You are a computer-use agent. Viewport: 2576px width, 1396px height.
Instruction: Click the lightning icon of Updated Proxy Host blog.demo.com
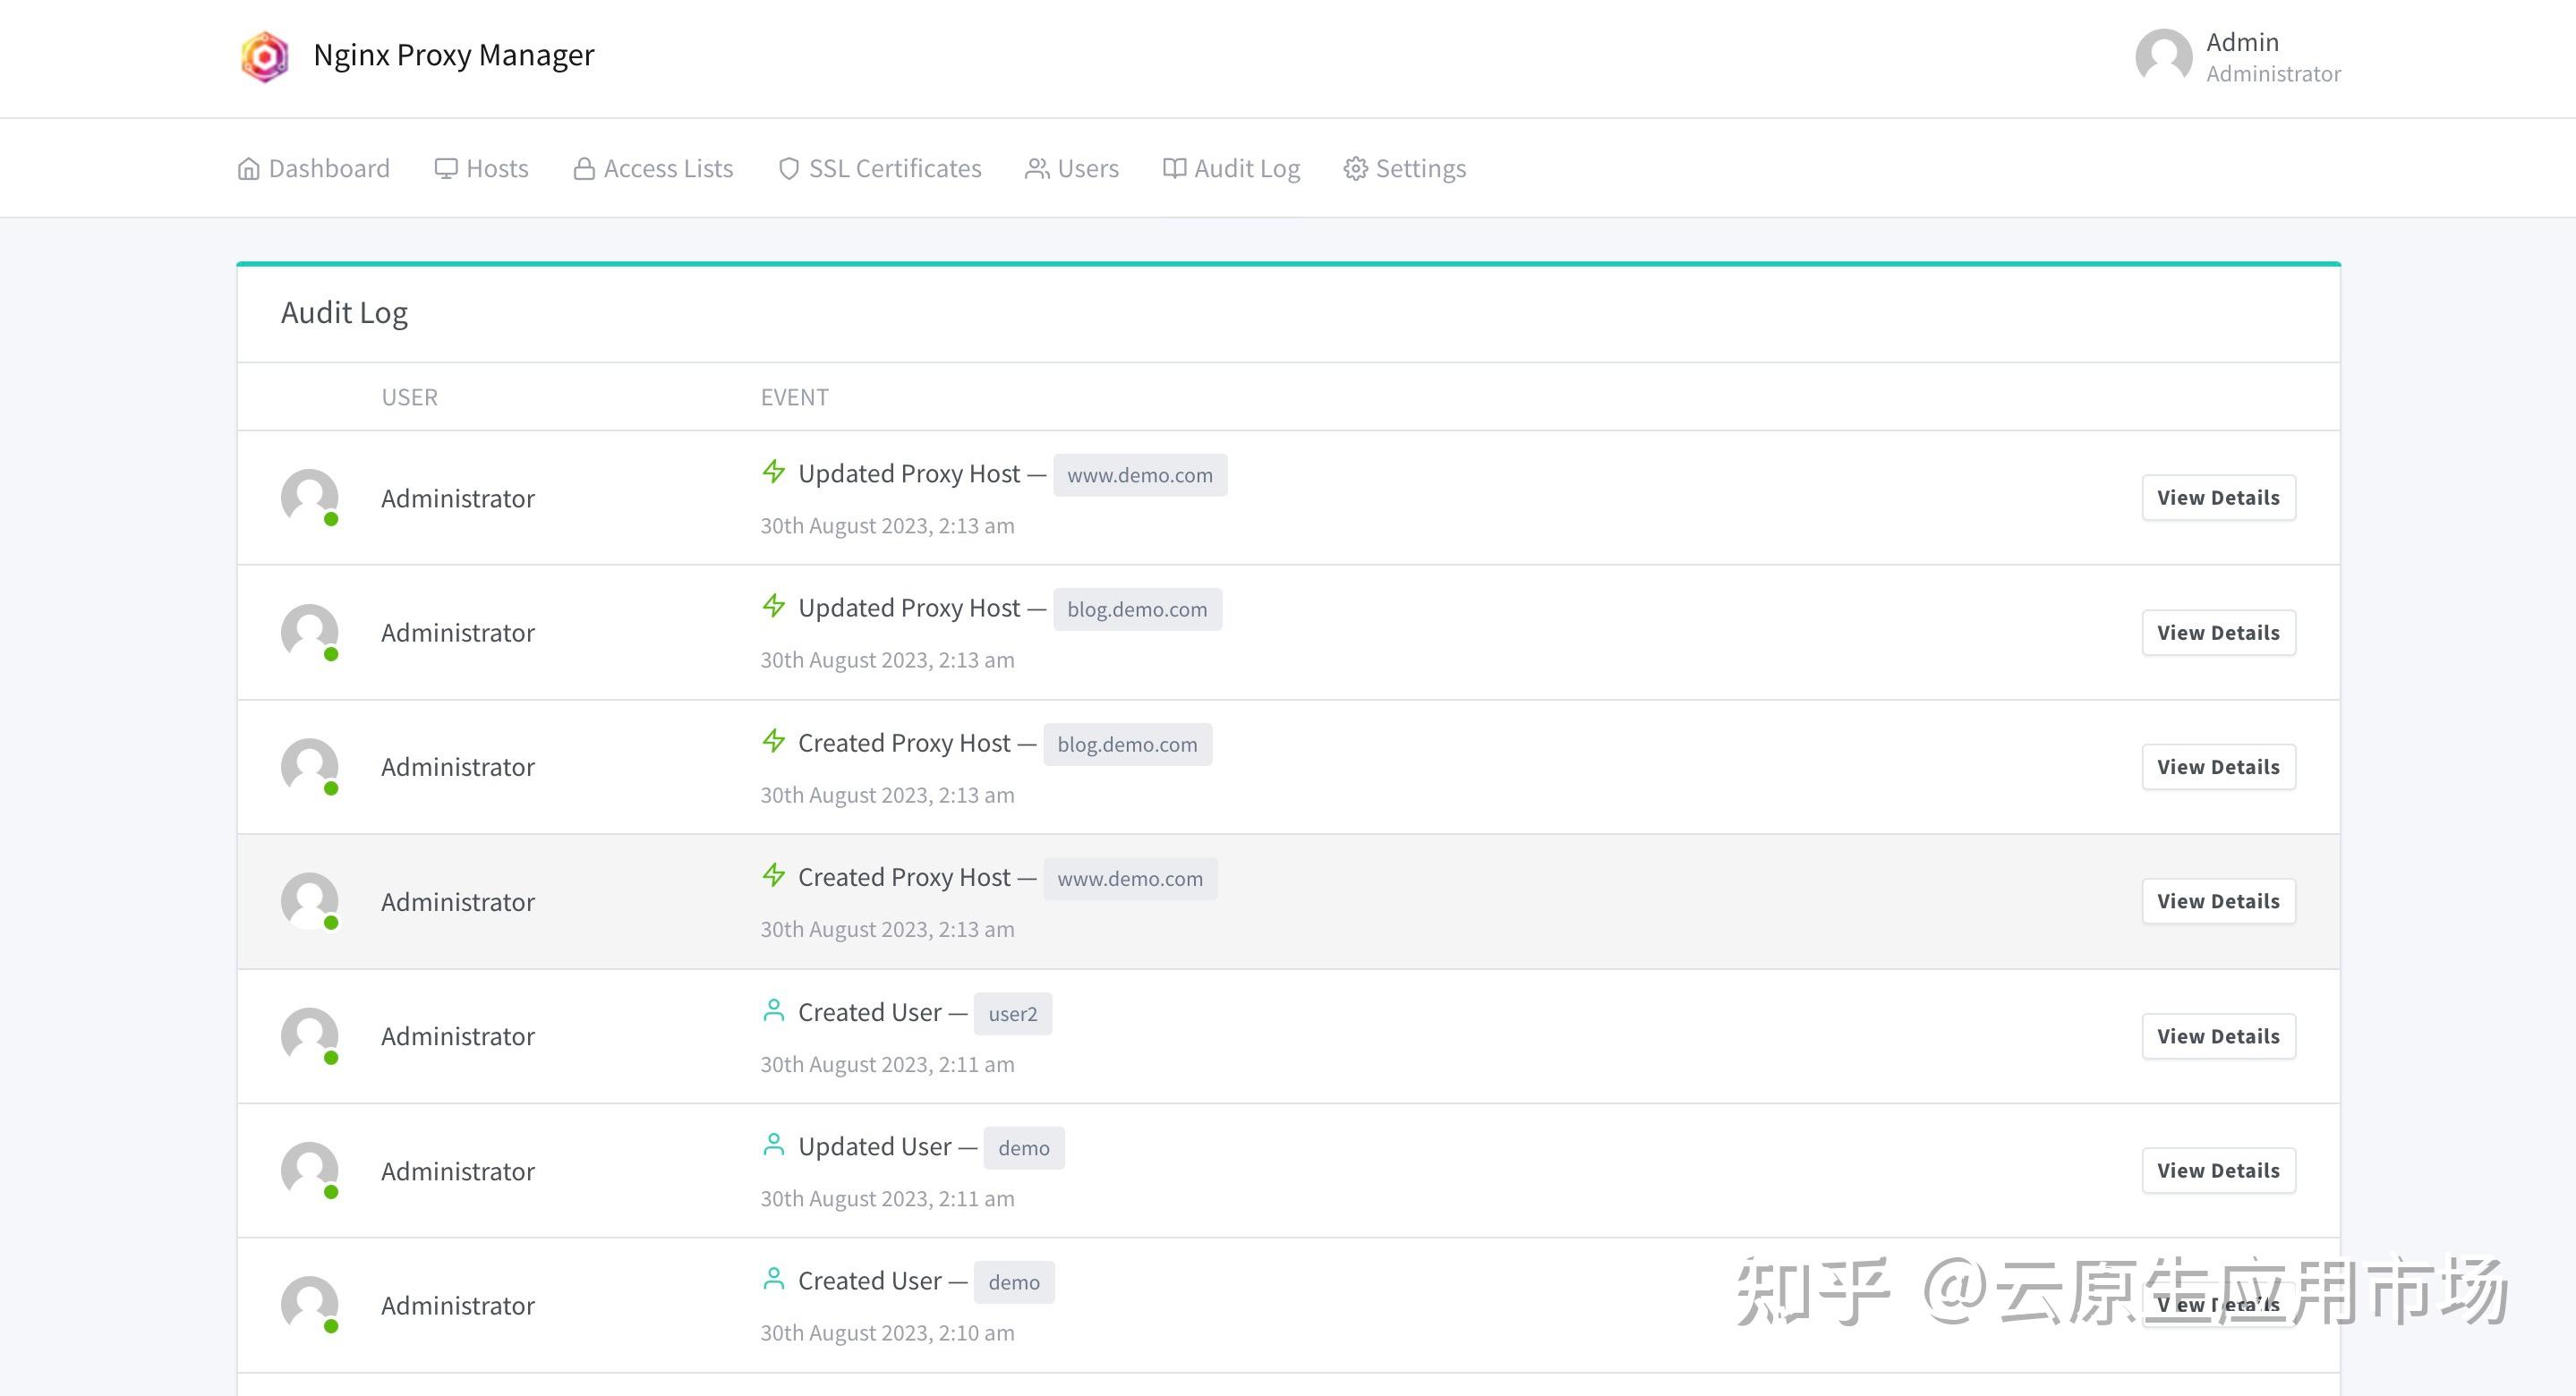[773, 606]
